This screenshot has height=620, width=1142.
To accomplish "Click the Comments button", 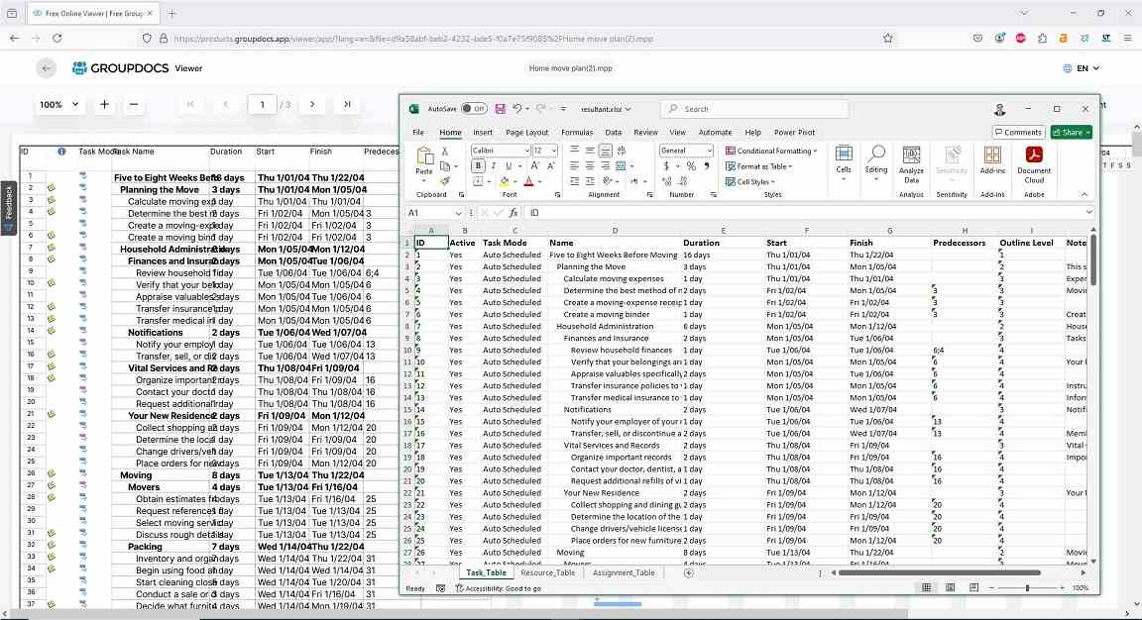I will coord(1018,132).
